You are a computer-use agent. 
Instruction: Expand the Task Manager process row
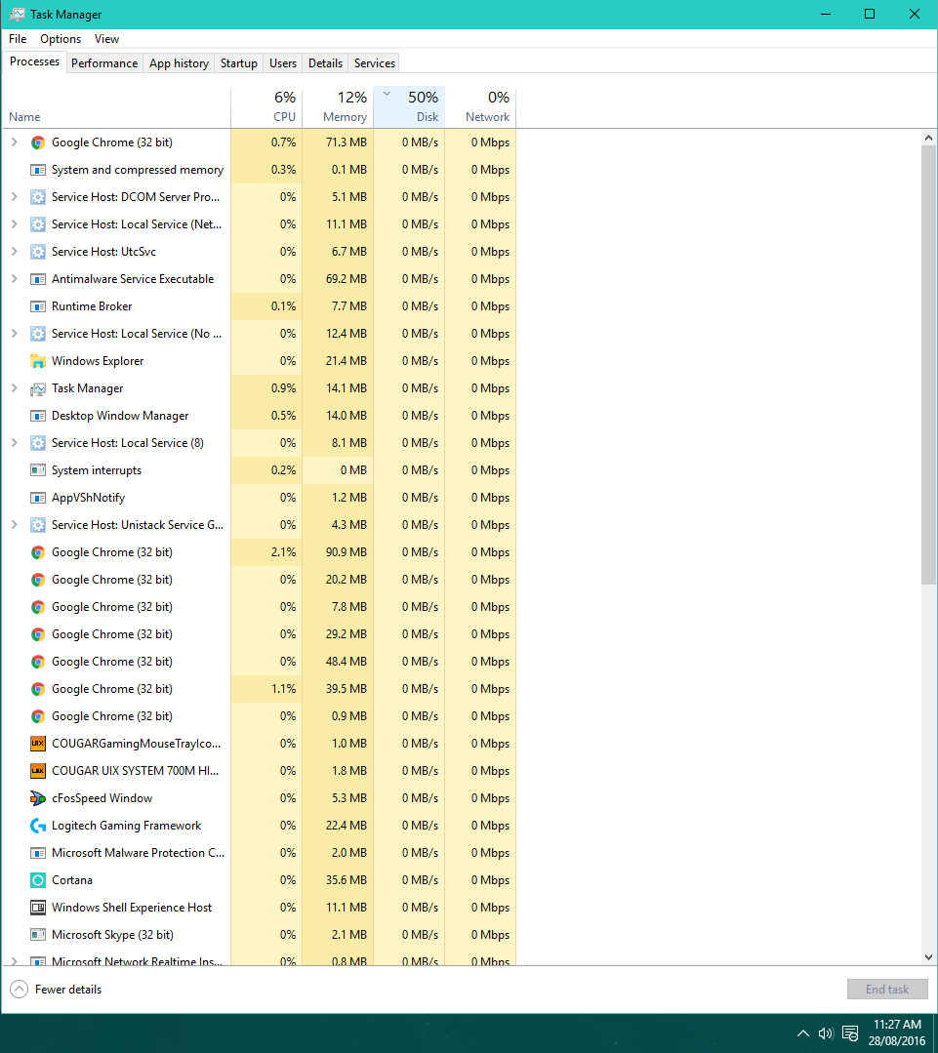[14, 388]
